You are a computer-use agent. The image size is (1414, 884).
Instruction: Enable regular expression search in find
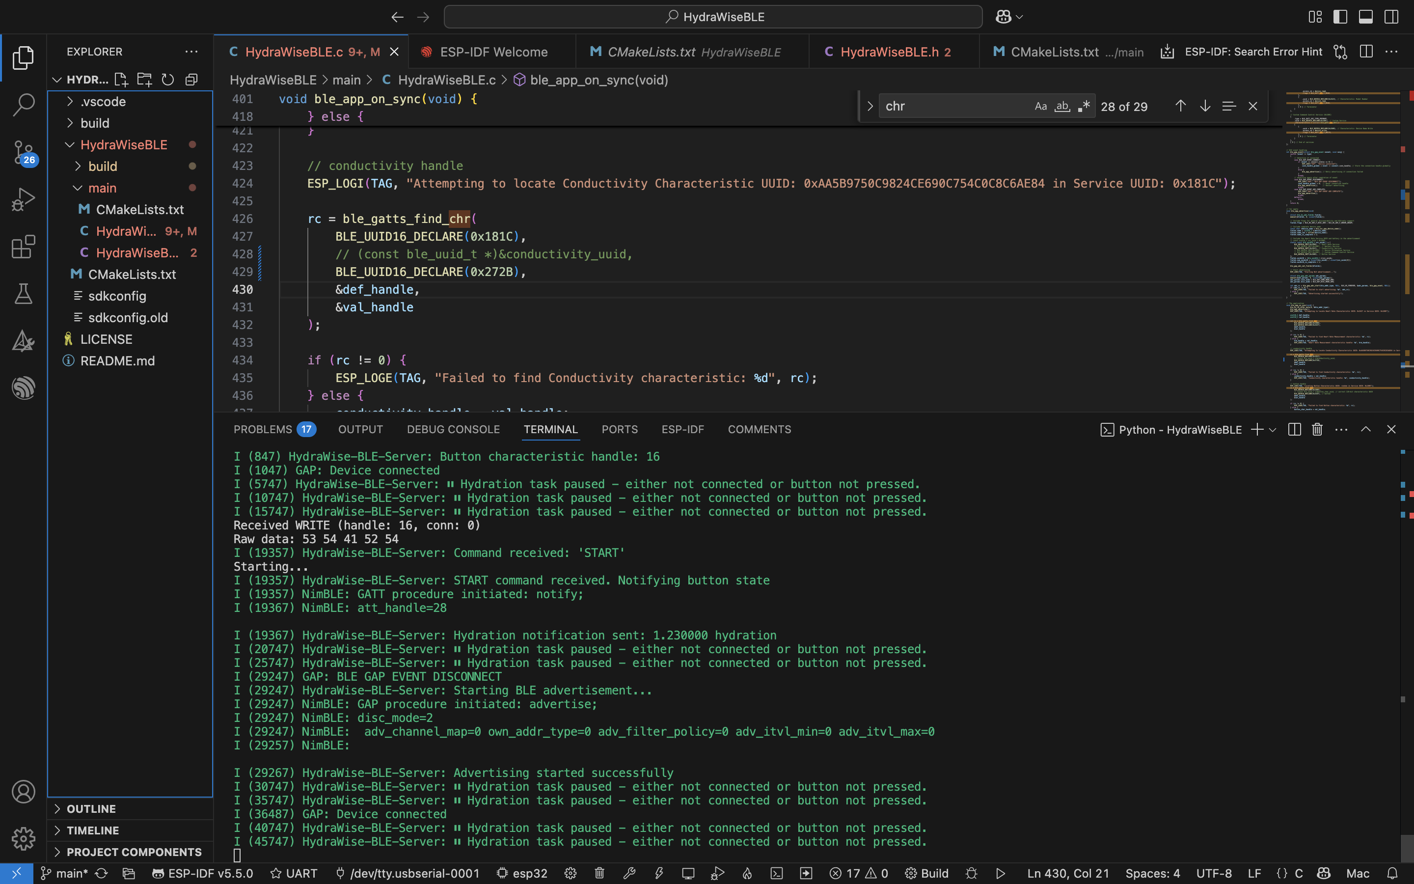click(1084, 107)
